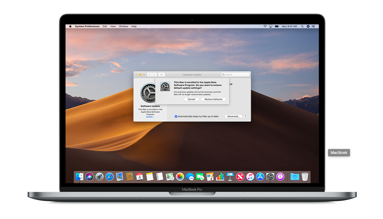Open the View menu
This screenshot has width=383, height=219.
coord(113,26)
